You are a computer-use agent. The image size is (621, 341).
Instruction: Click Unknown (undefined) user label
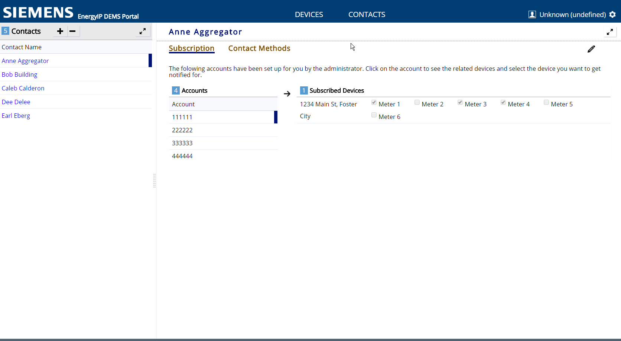click(x=573, y=14)
